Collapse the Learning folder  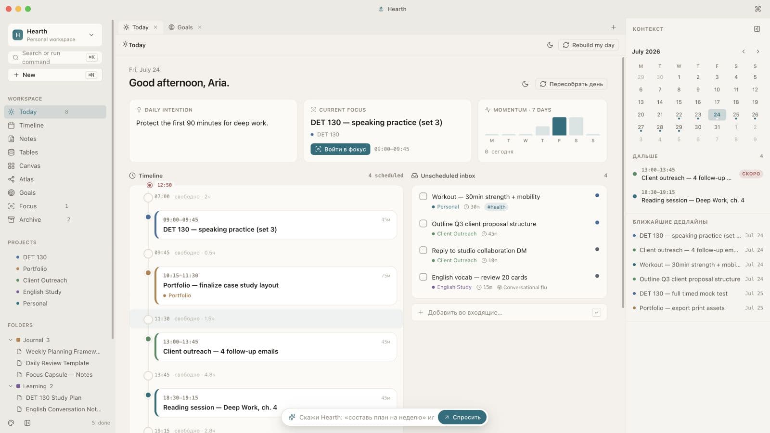point(11,386)
